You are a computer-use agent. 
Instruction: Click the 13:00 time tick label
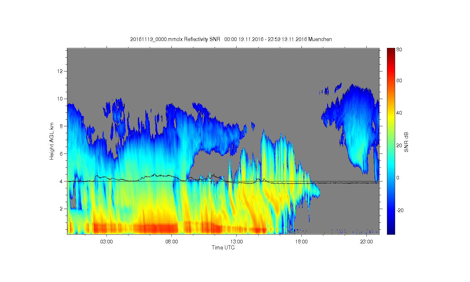(237, 242)
